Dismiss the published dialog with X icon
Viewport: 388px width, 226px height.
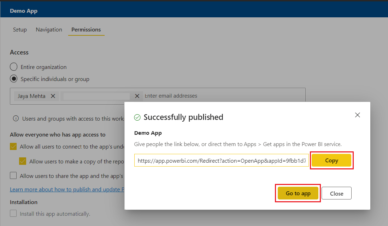point(357,115)
